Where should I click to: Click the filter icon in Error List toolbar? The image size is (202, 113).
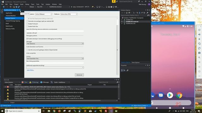click(x=52, y=82)
